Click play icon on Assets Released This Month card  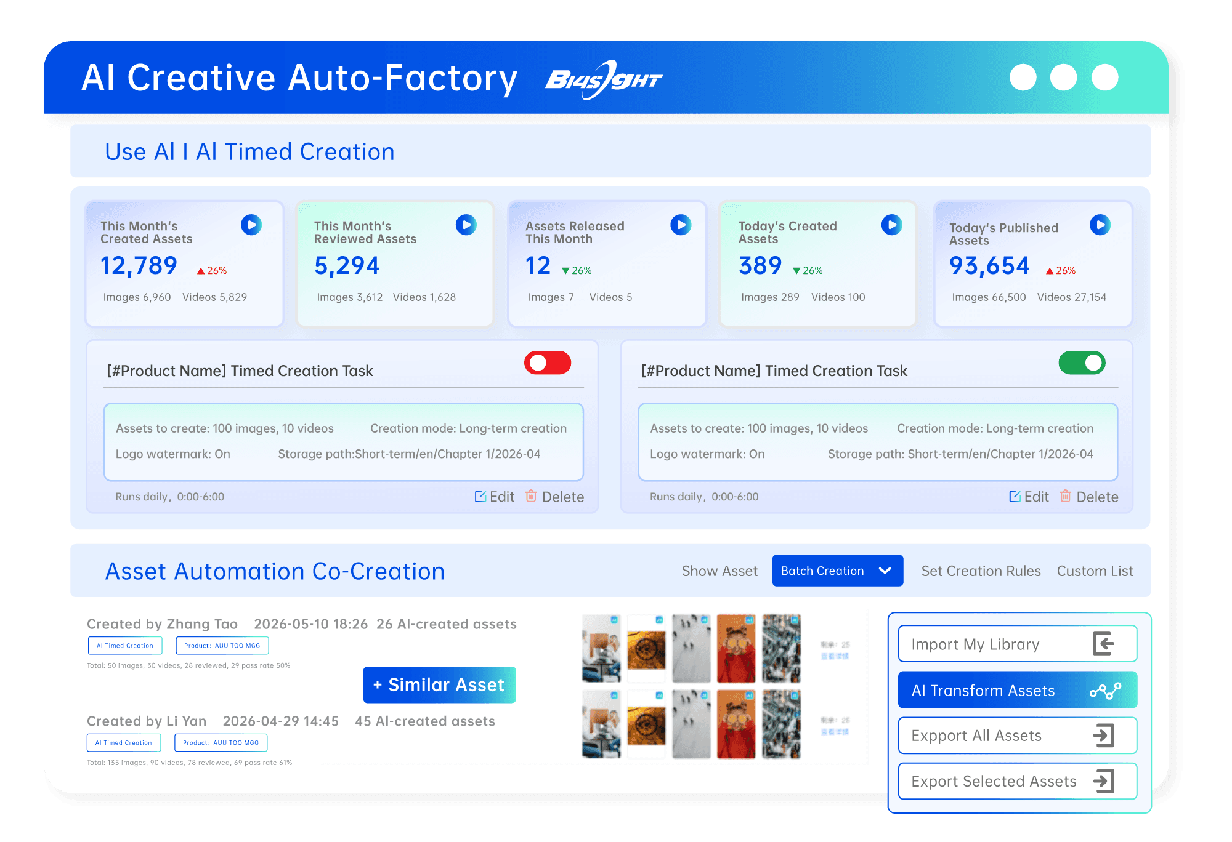681,225
